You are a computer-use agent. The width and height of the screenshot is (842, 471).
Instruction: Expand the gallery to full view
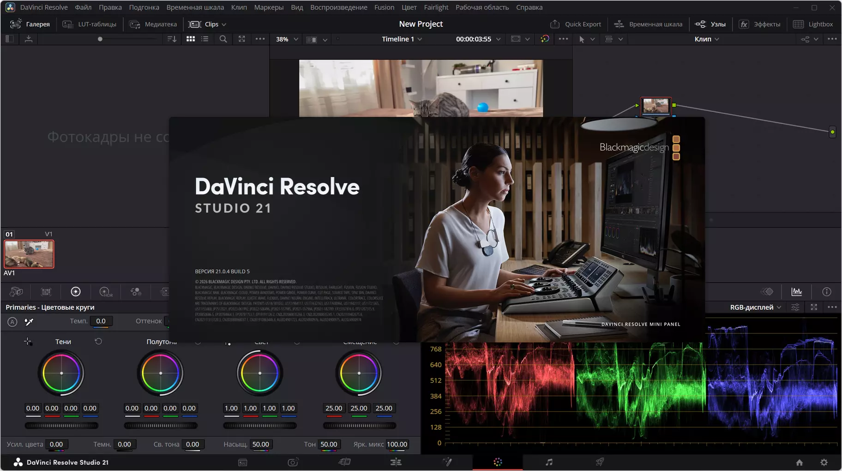[242, 39]
